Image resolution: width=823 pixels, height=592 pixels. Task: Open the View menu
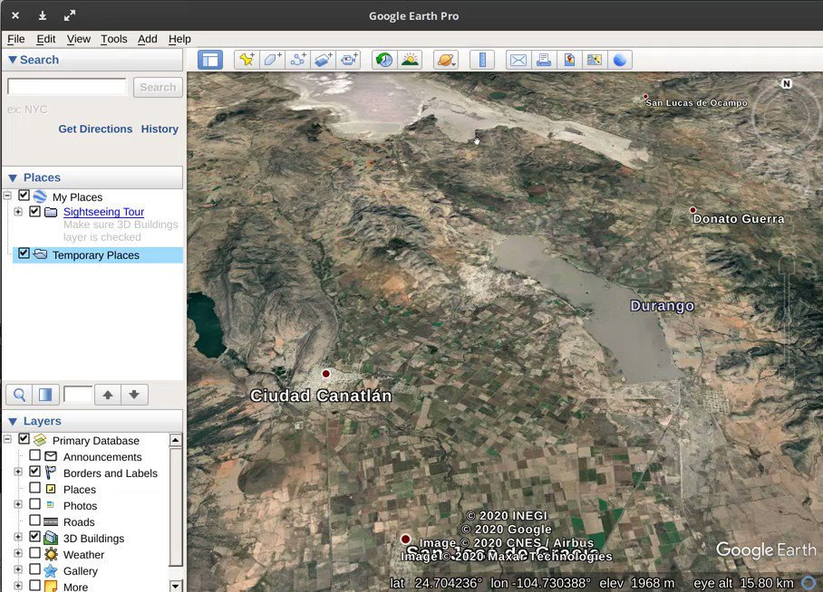tap(79, 39)
